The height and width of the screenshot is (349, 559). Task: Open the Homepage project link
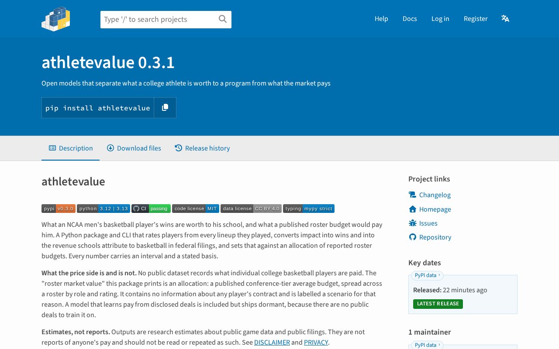tap(435, 209)
